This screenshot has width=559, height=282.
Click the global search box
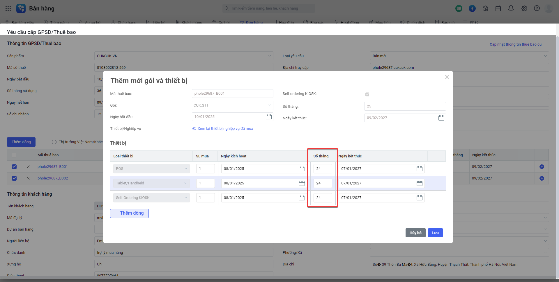click(269, 8)
